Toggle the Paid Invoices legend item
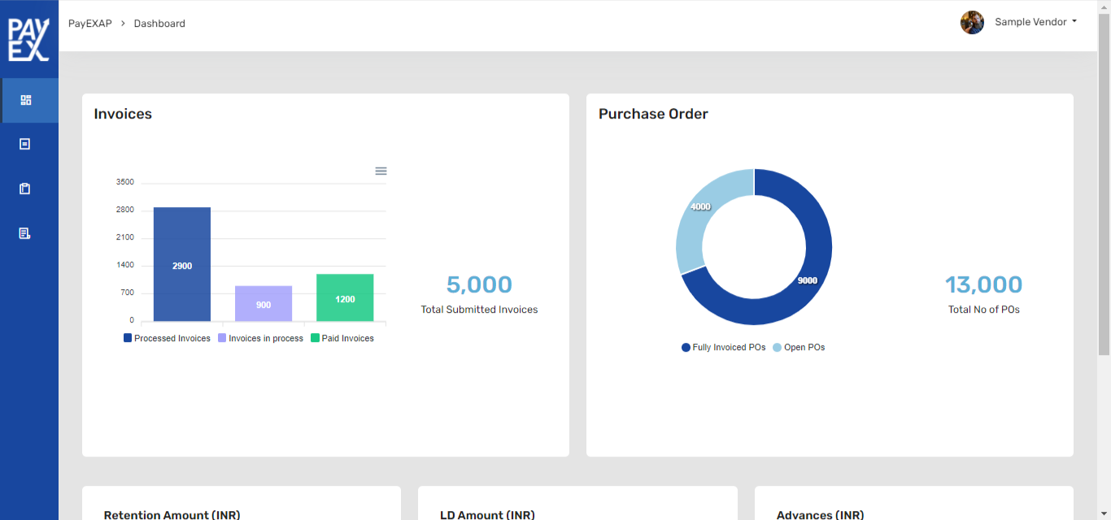 click(342, 338)
